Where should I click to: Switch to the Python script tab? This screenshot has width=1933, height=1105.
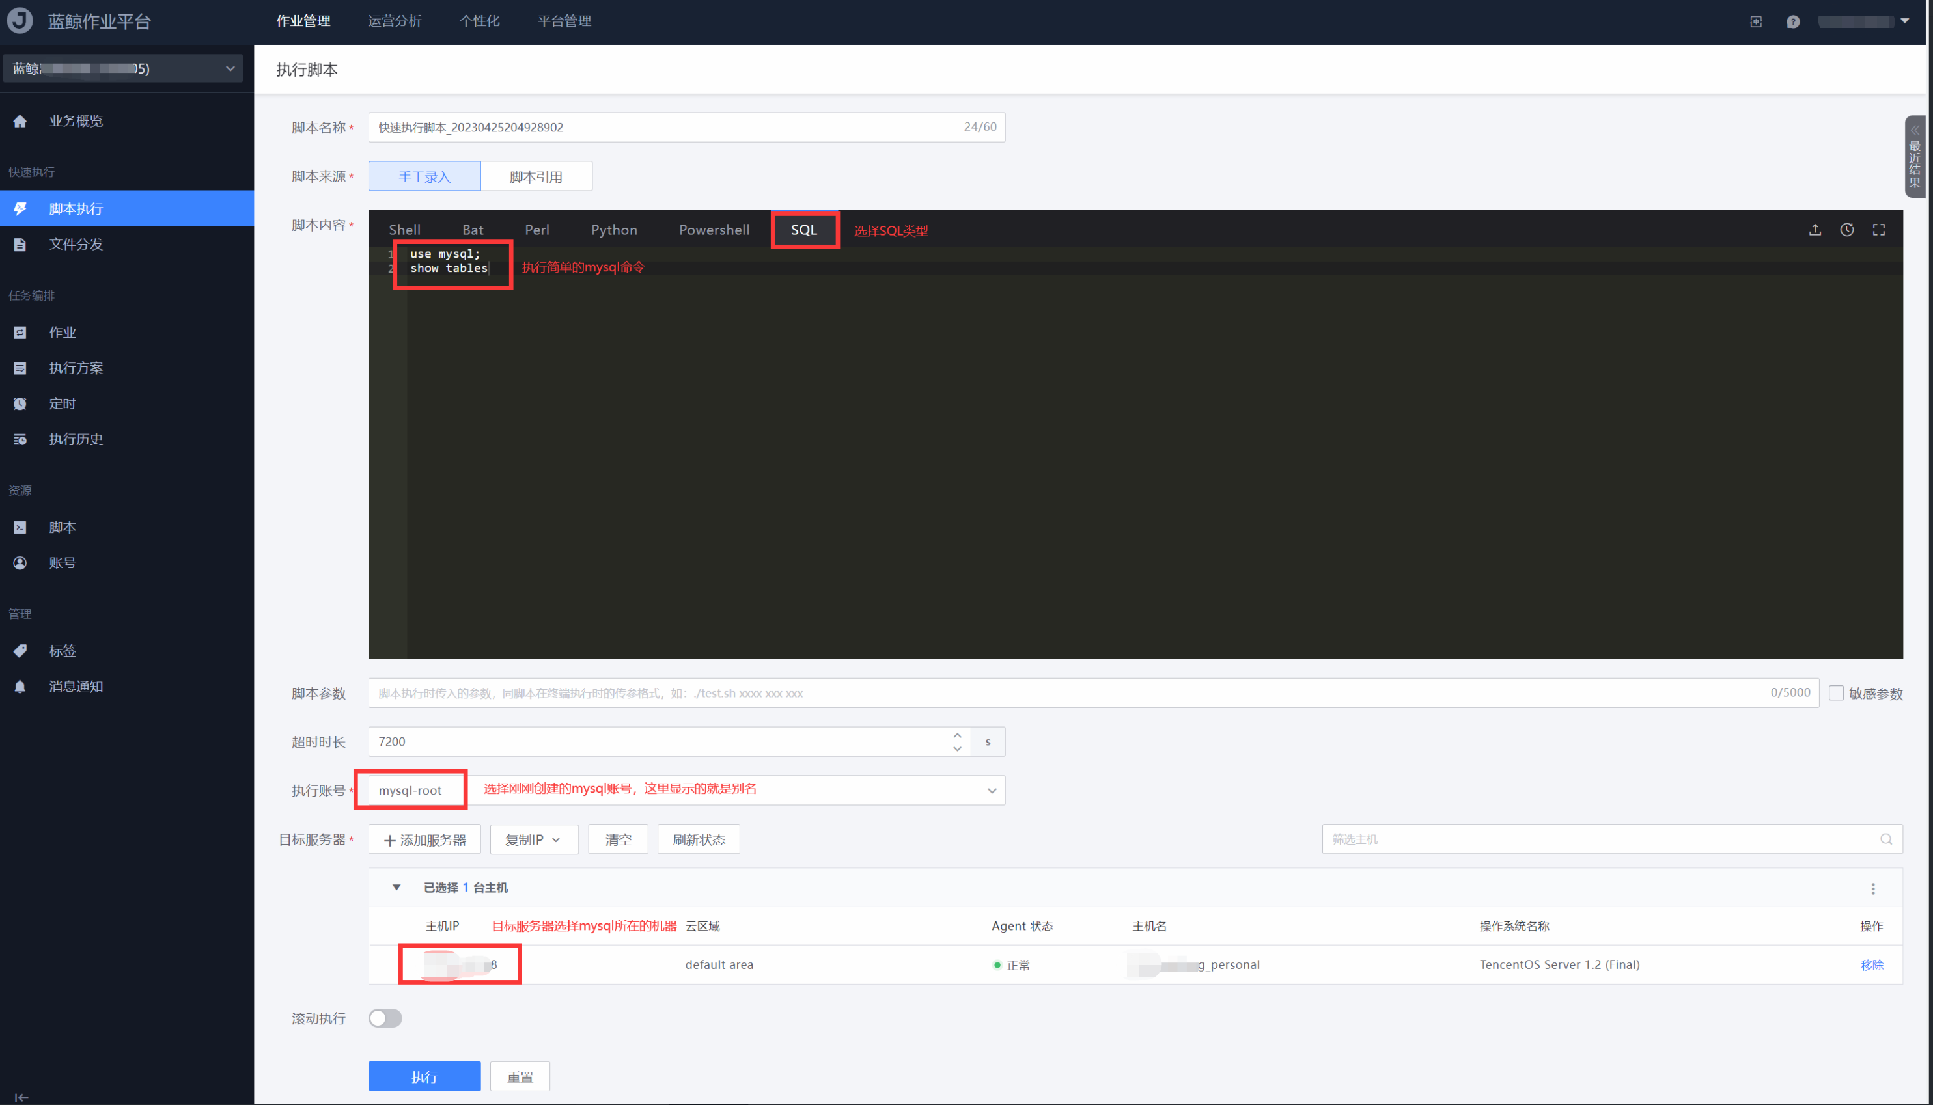(x=613, y=230)
